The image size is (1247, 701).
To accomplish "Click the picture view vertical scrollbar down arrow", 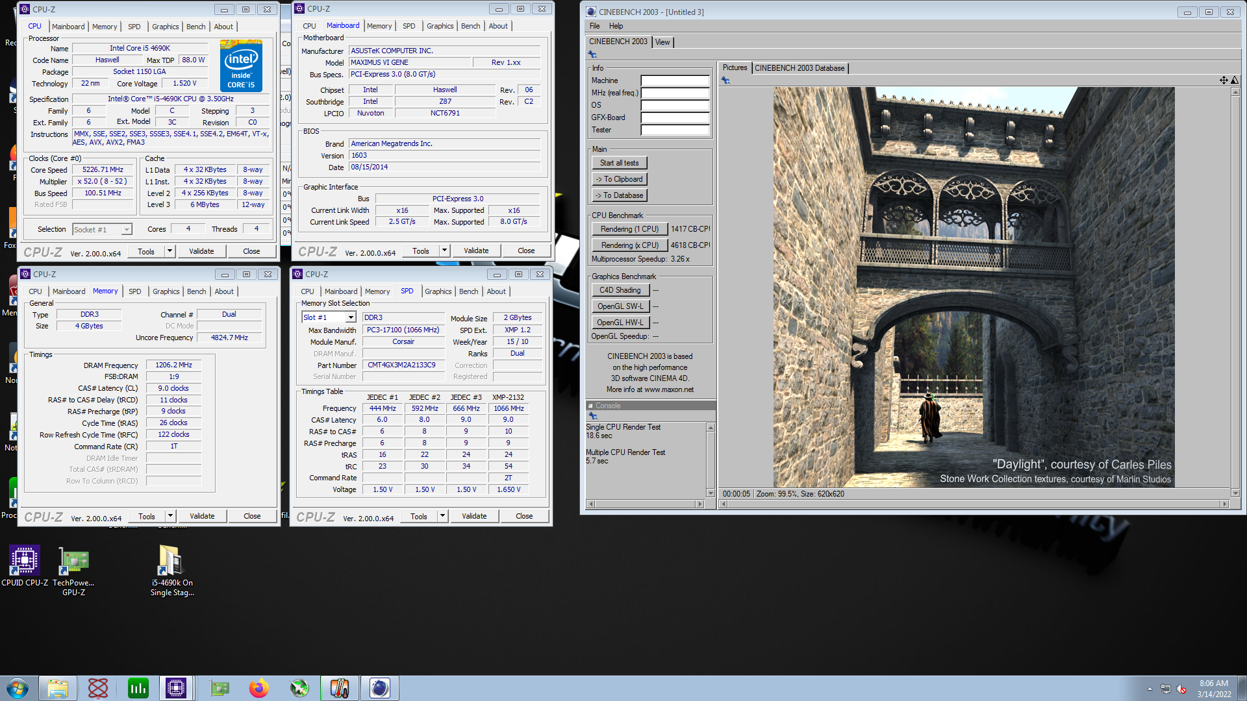I will [1235, 493].
